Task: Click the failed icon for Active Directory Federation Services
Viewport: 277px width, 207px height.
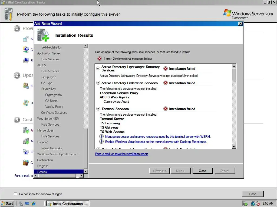Action: pyautogui.click(x=165, y=83)
